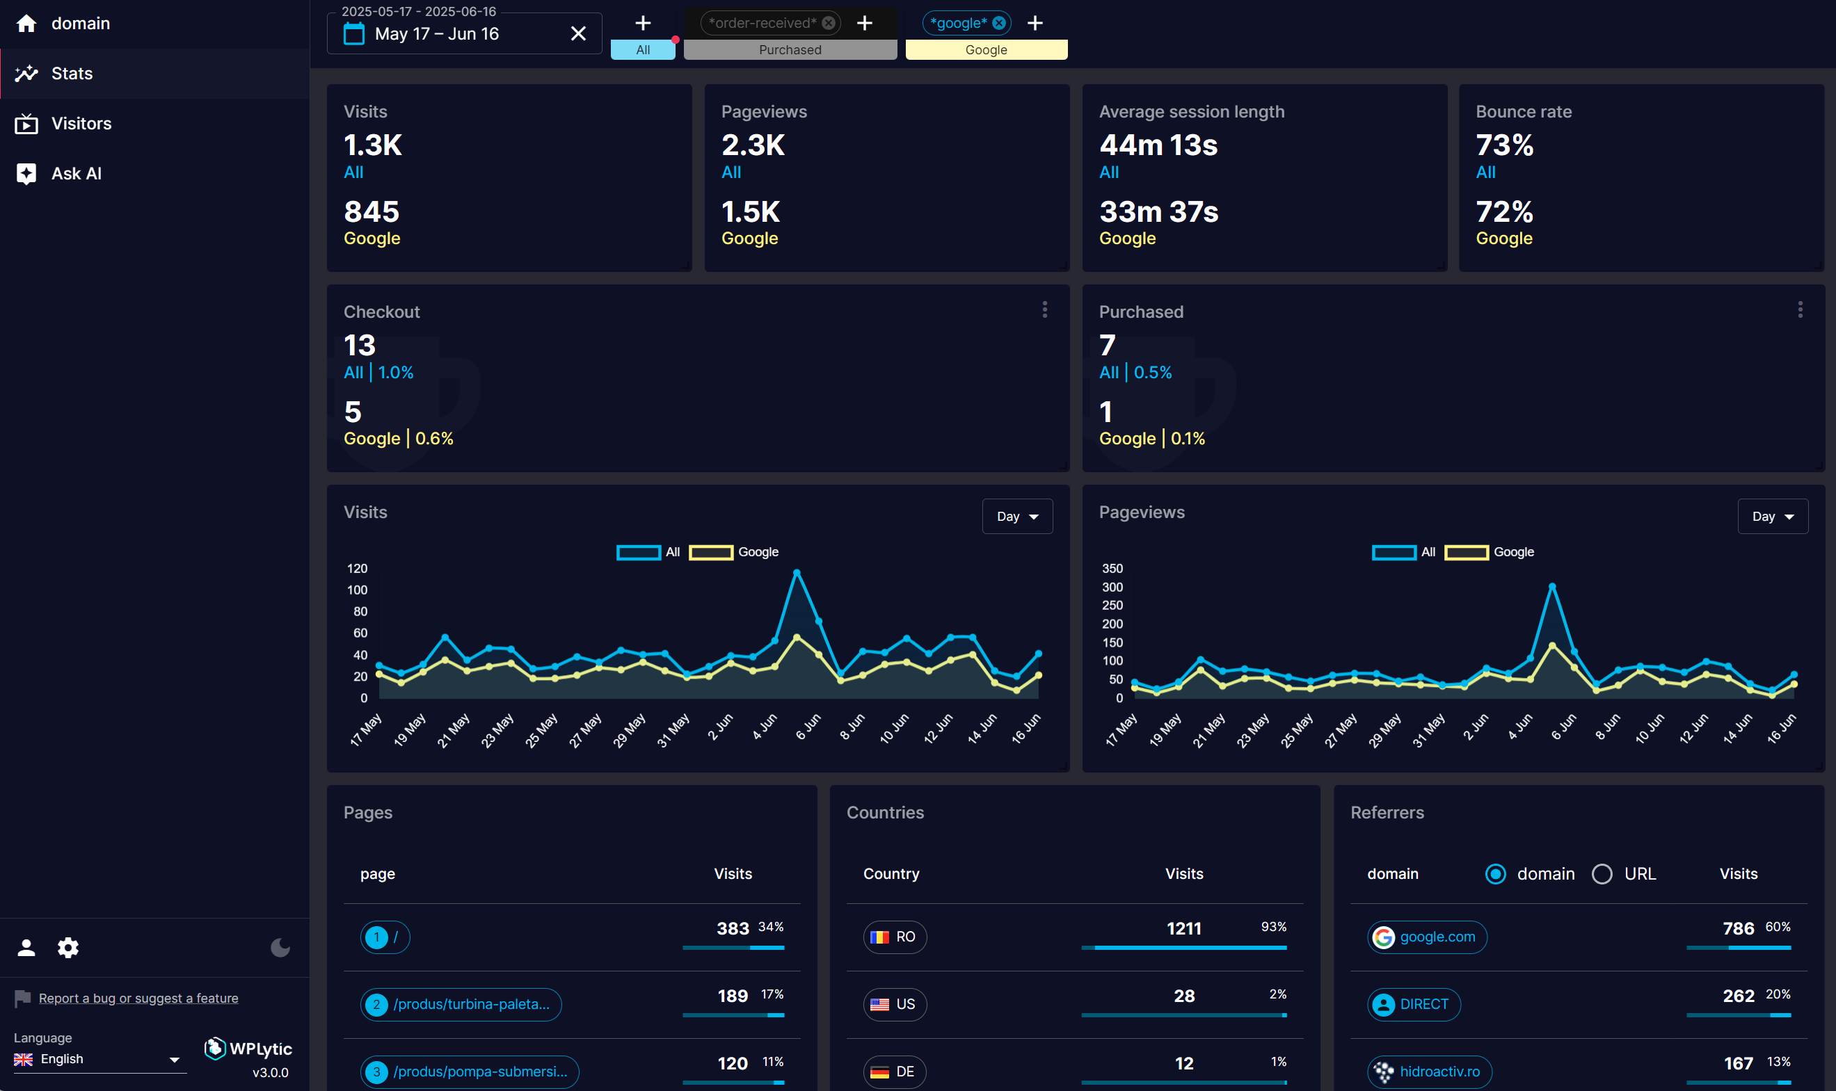
Task: Expand the Day dropdown in Visits chart
Action: [1016, 516]
